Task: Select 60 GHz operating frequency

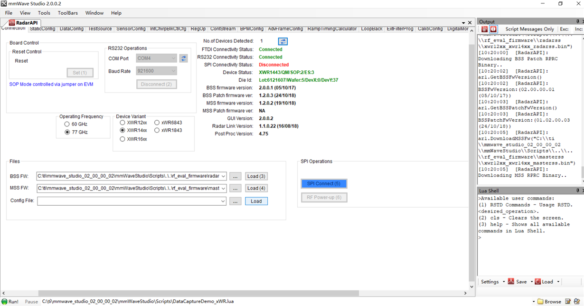Action: [x=67, y=124]
